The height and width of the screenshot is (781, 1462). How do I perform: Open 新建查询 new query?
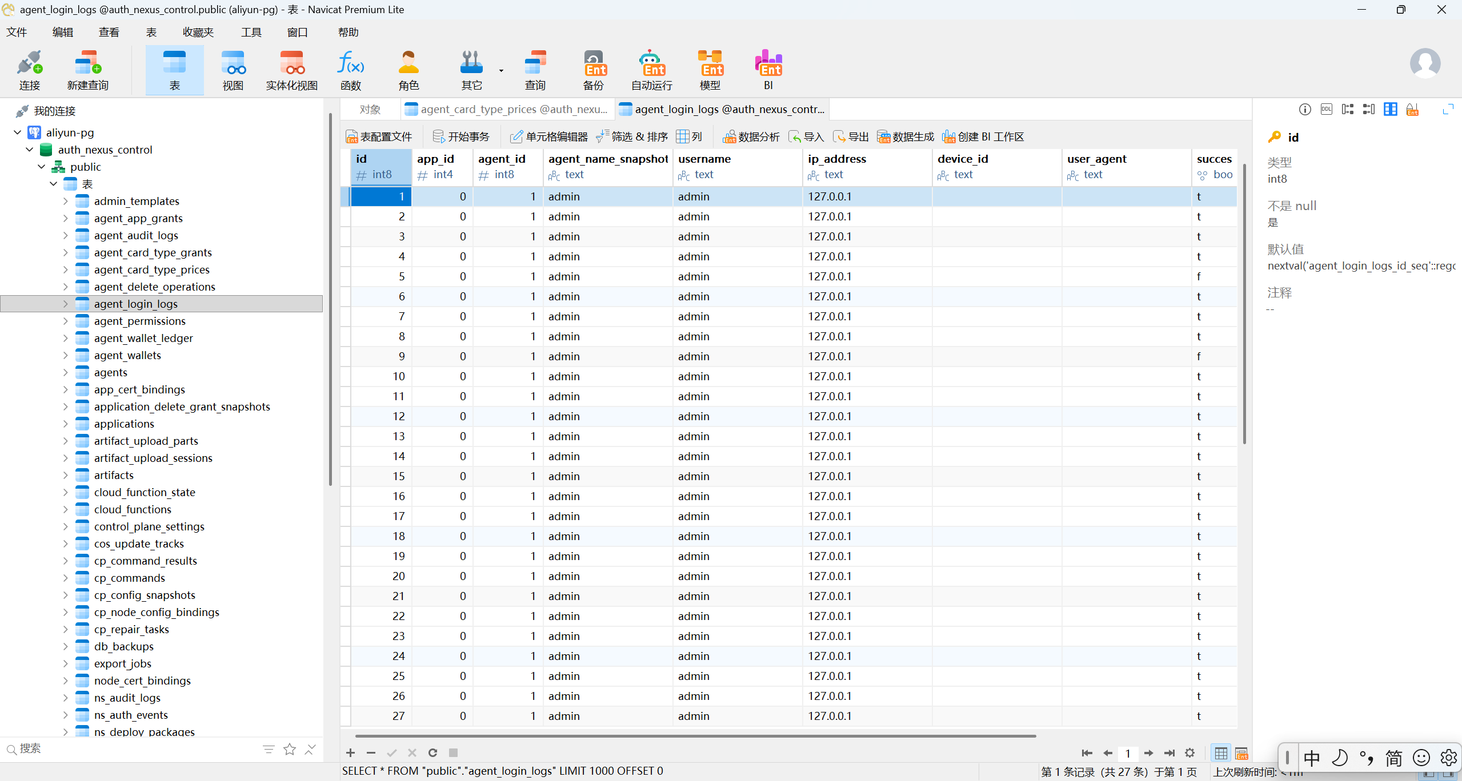tap(87, 70)
